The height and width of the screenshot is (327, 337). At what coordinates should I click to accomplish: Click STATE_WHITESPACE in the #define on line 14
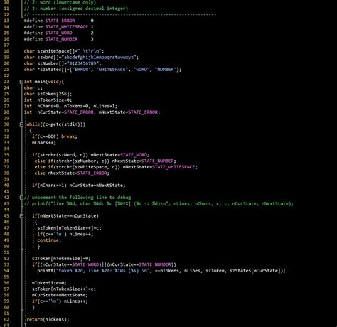click(67, 27)
